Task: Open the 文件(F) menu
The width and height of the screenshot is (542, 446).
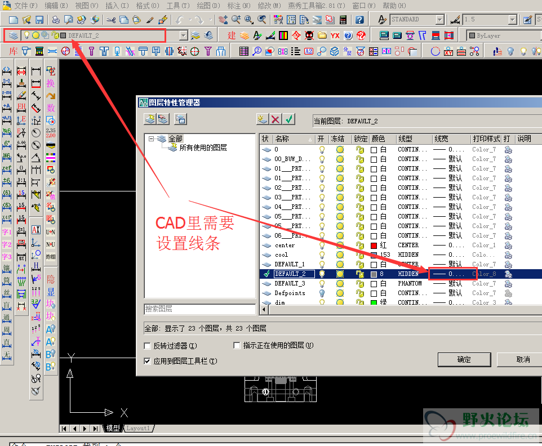Action: click(26, 6)
